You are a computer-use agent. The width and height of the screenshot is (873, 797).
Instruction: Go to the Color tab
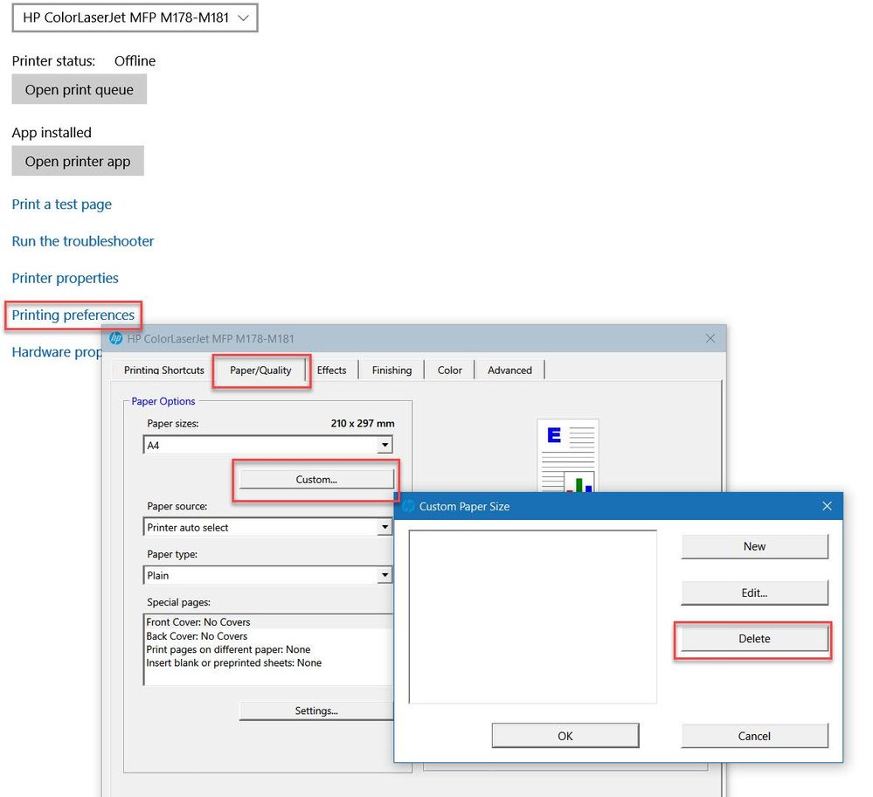coord(450,371)
